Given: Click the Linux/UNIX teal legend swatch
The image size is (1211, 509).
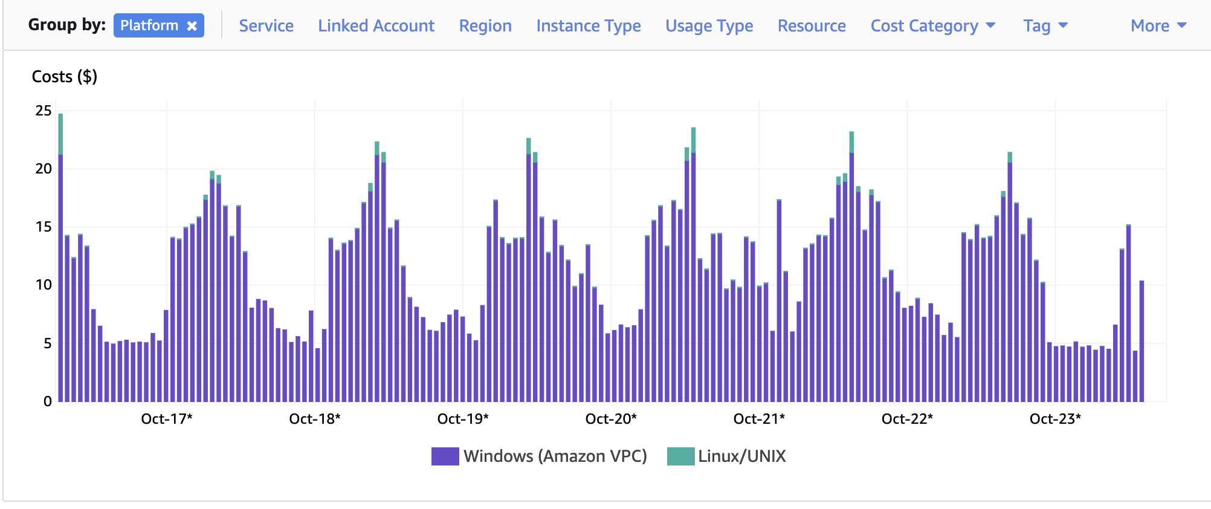Looking at the screenshot, I should click(x=680, y=456).
